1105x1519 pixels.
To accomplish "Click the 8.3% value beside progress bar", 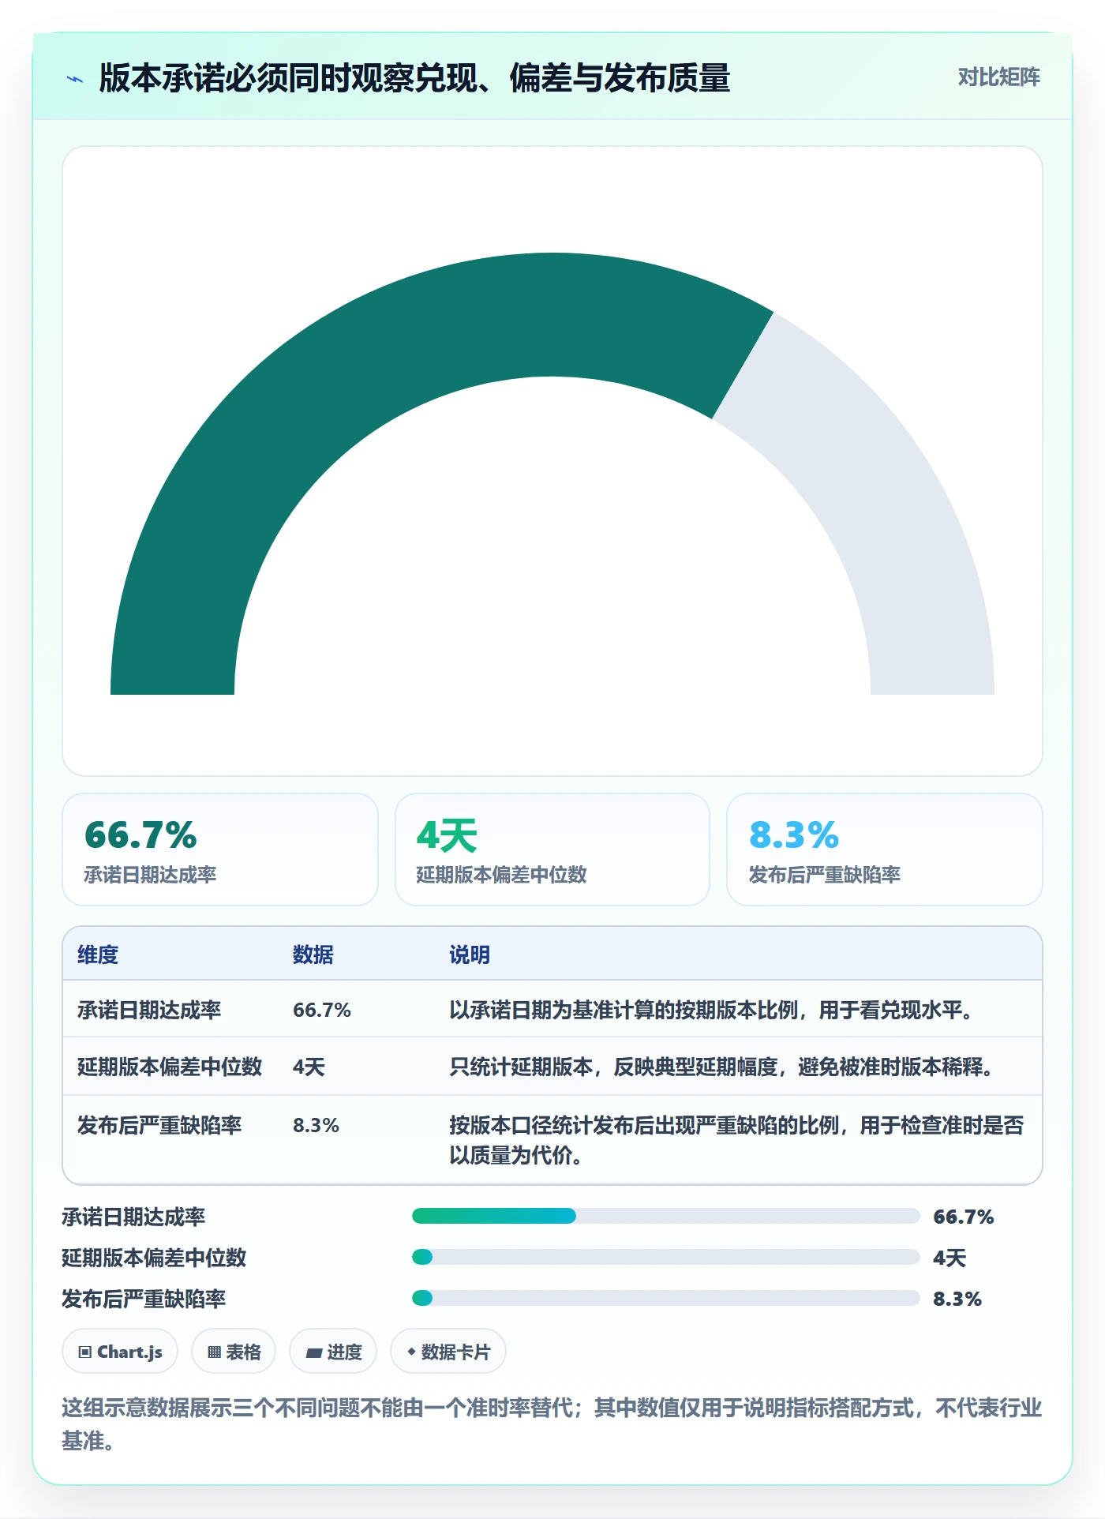I will (957, 1299).
